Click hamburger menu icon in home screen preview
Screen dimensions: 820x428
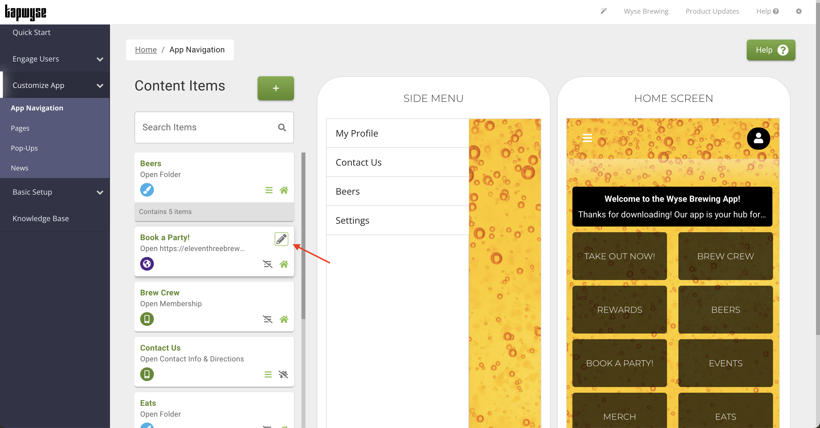(x=587, y=138)
